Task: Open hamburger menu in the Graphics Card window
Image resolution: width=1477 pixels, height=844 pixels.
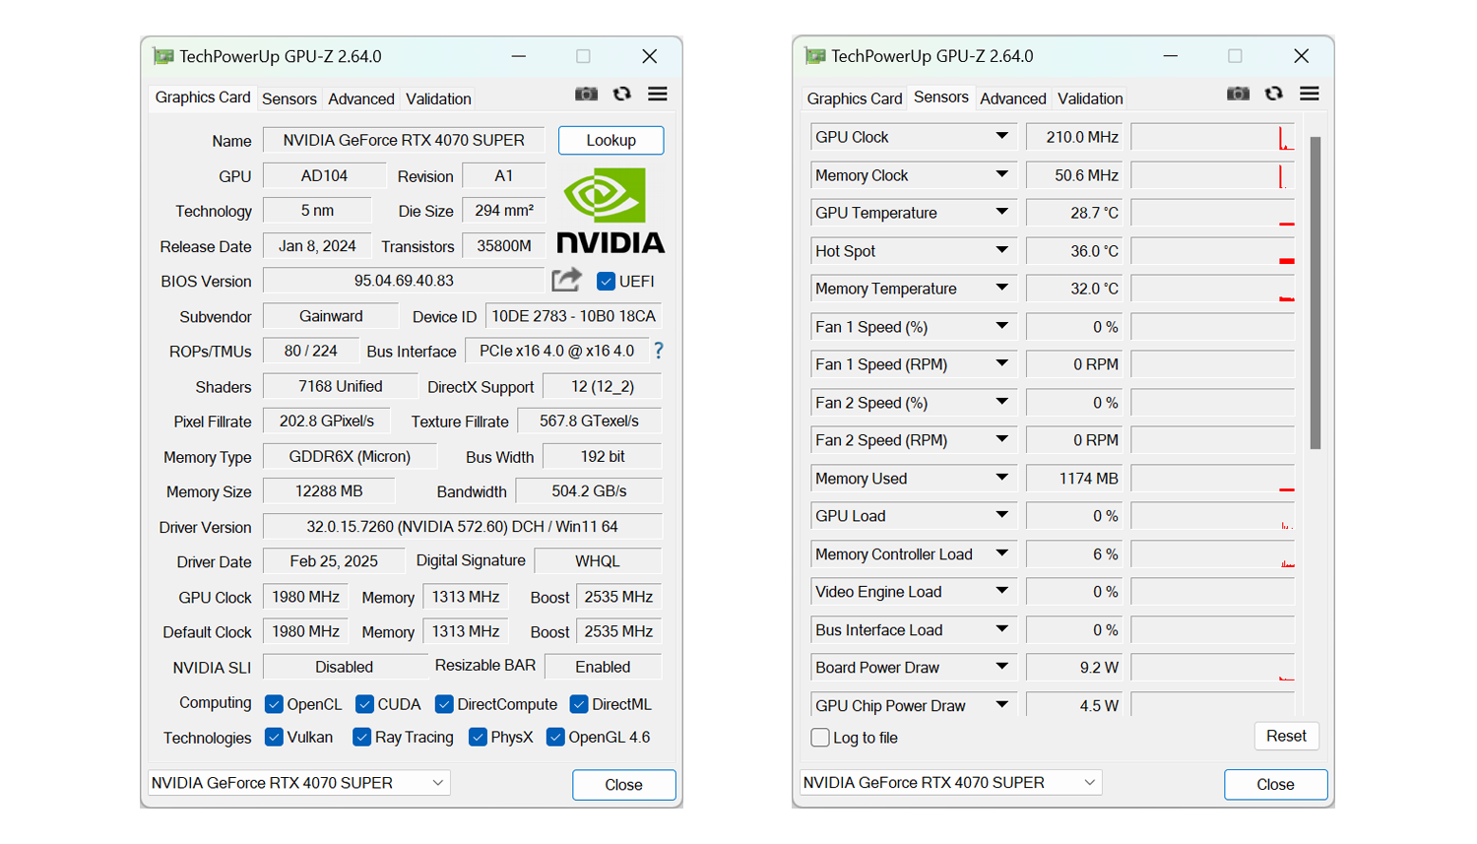Action: click(x=658, y=94)
